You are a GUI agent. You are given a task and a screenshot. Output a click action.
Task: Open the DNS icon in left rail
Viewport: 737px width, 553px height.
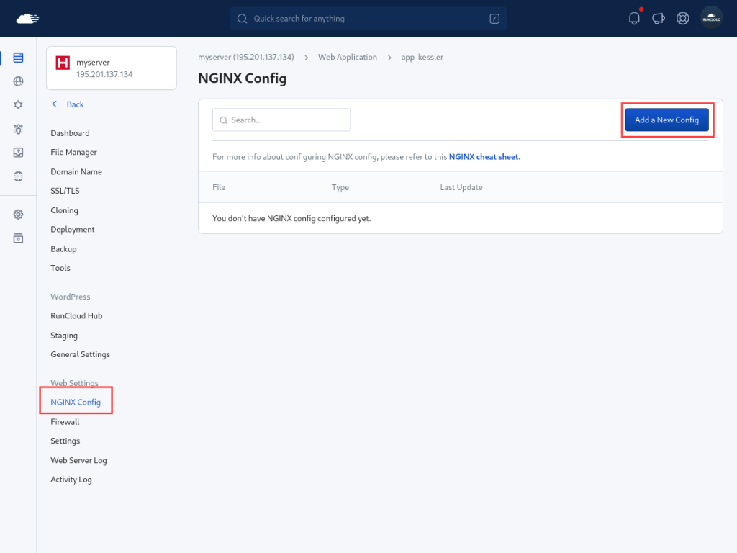(x=18, y=176)
